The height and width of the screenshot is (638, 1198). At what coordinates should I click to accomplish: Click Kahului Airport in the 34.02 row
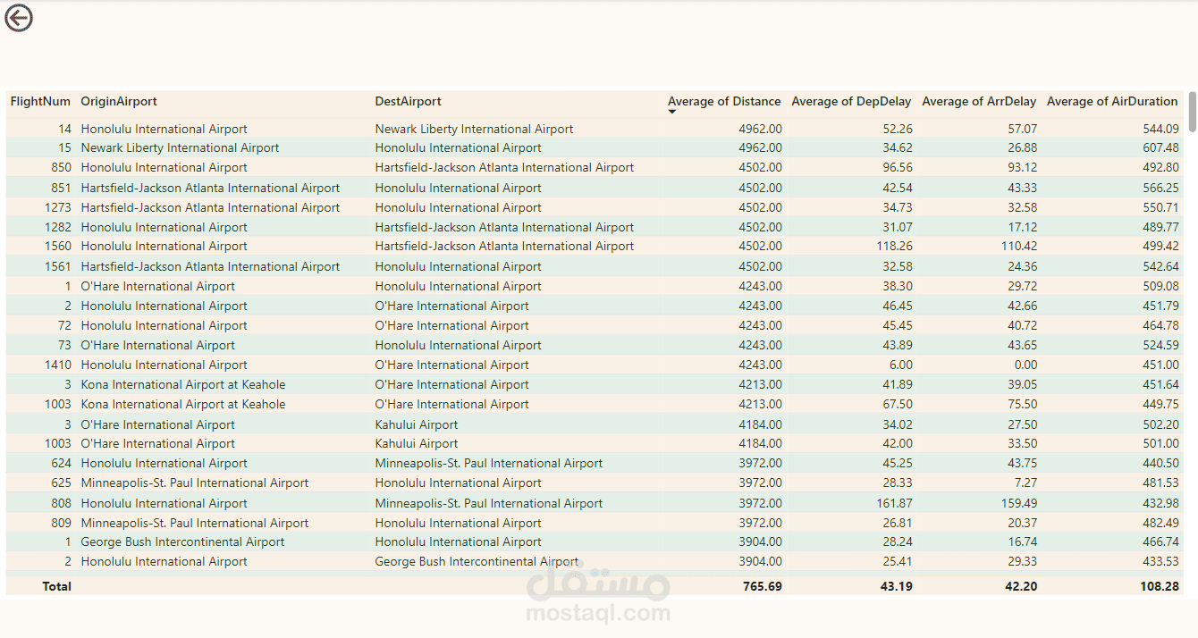coord(417,424)
